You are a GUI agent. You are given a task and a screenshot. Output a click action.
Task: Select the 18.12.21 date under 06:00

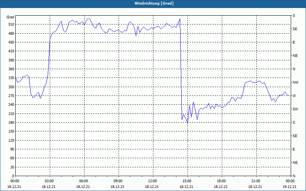83,187
